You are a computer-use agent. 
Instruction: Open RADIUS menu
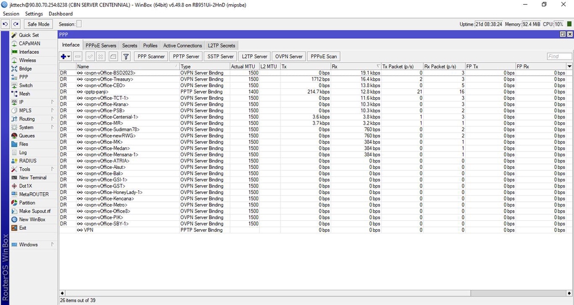pos(28,161)
